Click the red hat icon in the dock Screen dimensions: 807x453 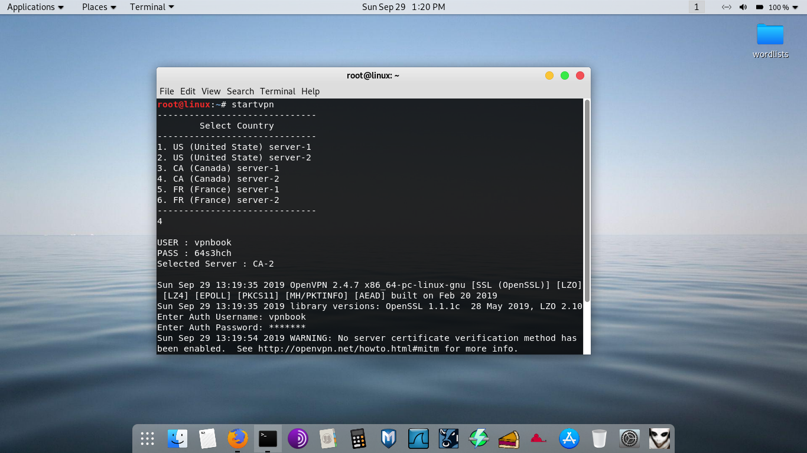[x=539, y=438]
